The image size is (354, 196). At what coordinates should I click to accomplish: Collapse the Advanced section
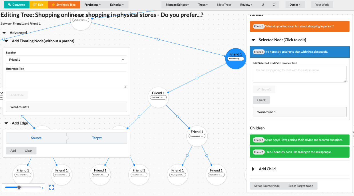coord(4,33)
